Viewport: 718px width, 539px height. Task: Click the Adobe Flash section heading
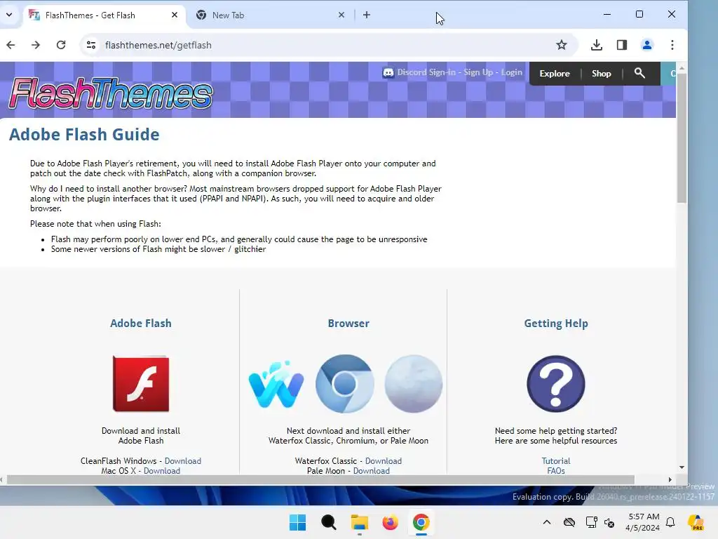tap(141, 323)
